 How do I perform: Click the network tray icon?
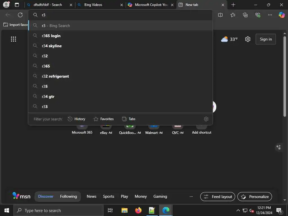245,210
